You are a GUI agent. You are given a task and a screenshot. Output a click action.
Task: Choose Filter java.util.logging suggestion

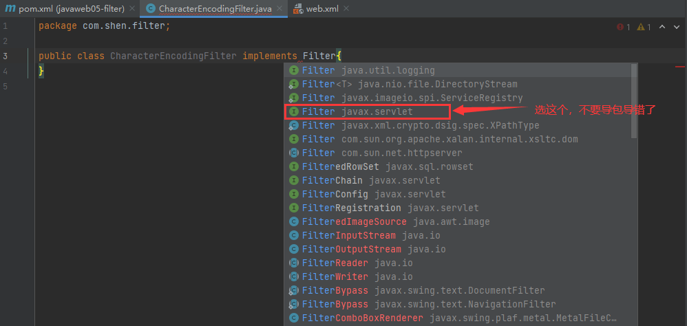(458, 70)
